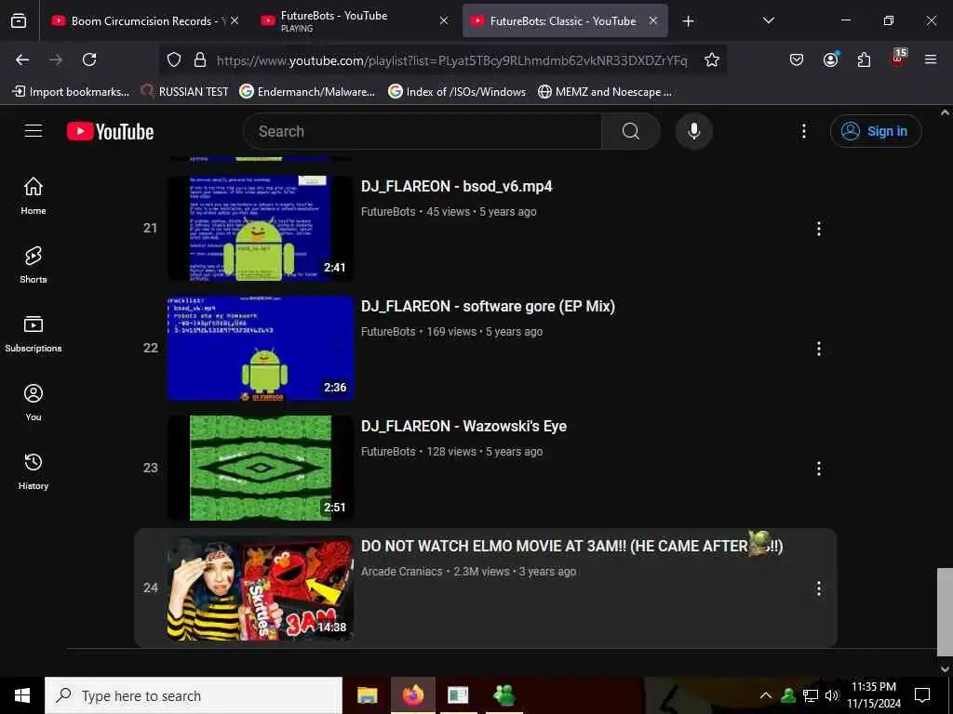The height and width of the screenshot is (714, 953).
Task: Click the page vertical scrollbar thumb
Action: 945,612
